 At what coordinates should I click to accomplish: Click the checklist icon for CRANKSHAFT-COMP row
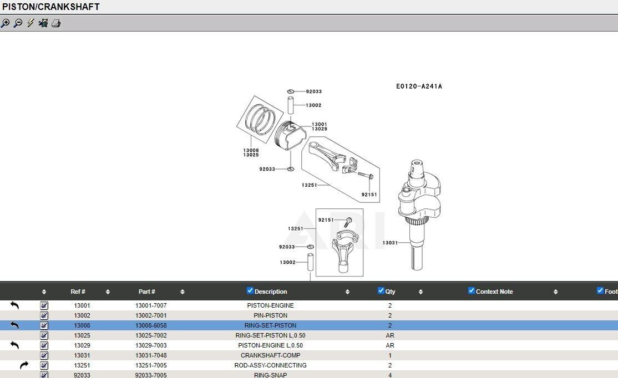pyautogui.click(x=44, y=355)
